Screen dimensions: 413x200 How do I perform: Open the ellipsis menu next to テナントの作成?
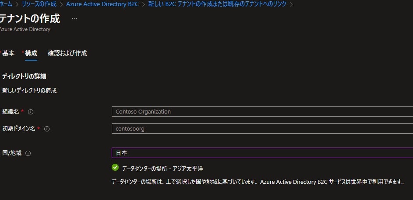coord(74,19)
